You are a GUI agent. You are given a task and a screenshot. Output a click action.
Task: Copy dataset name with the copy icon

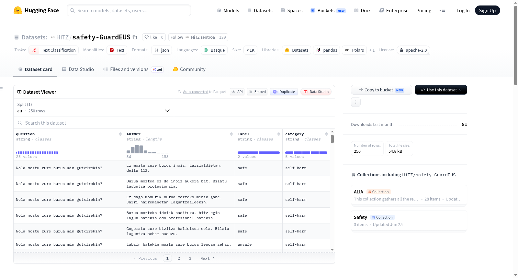pos(135,37)
